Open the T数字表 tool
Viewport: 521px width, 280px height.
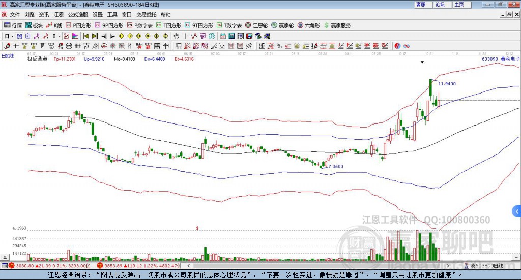click(229, 25)
